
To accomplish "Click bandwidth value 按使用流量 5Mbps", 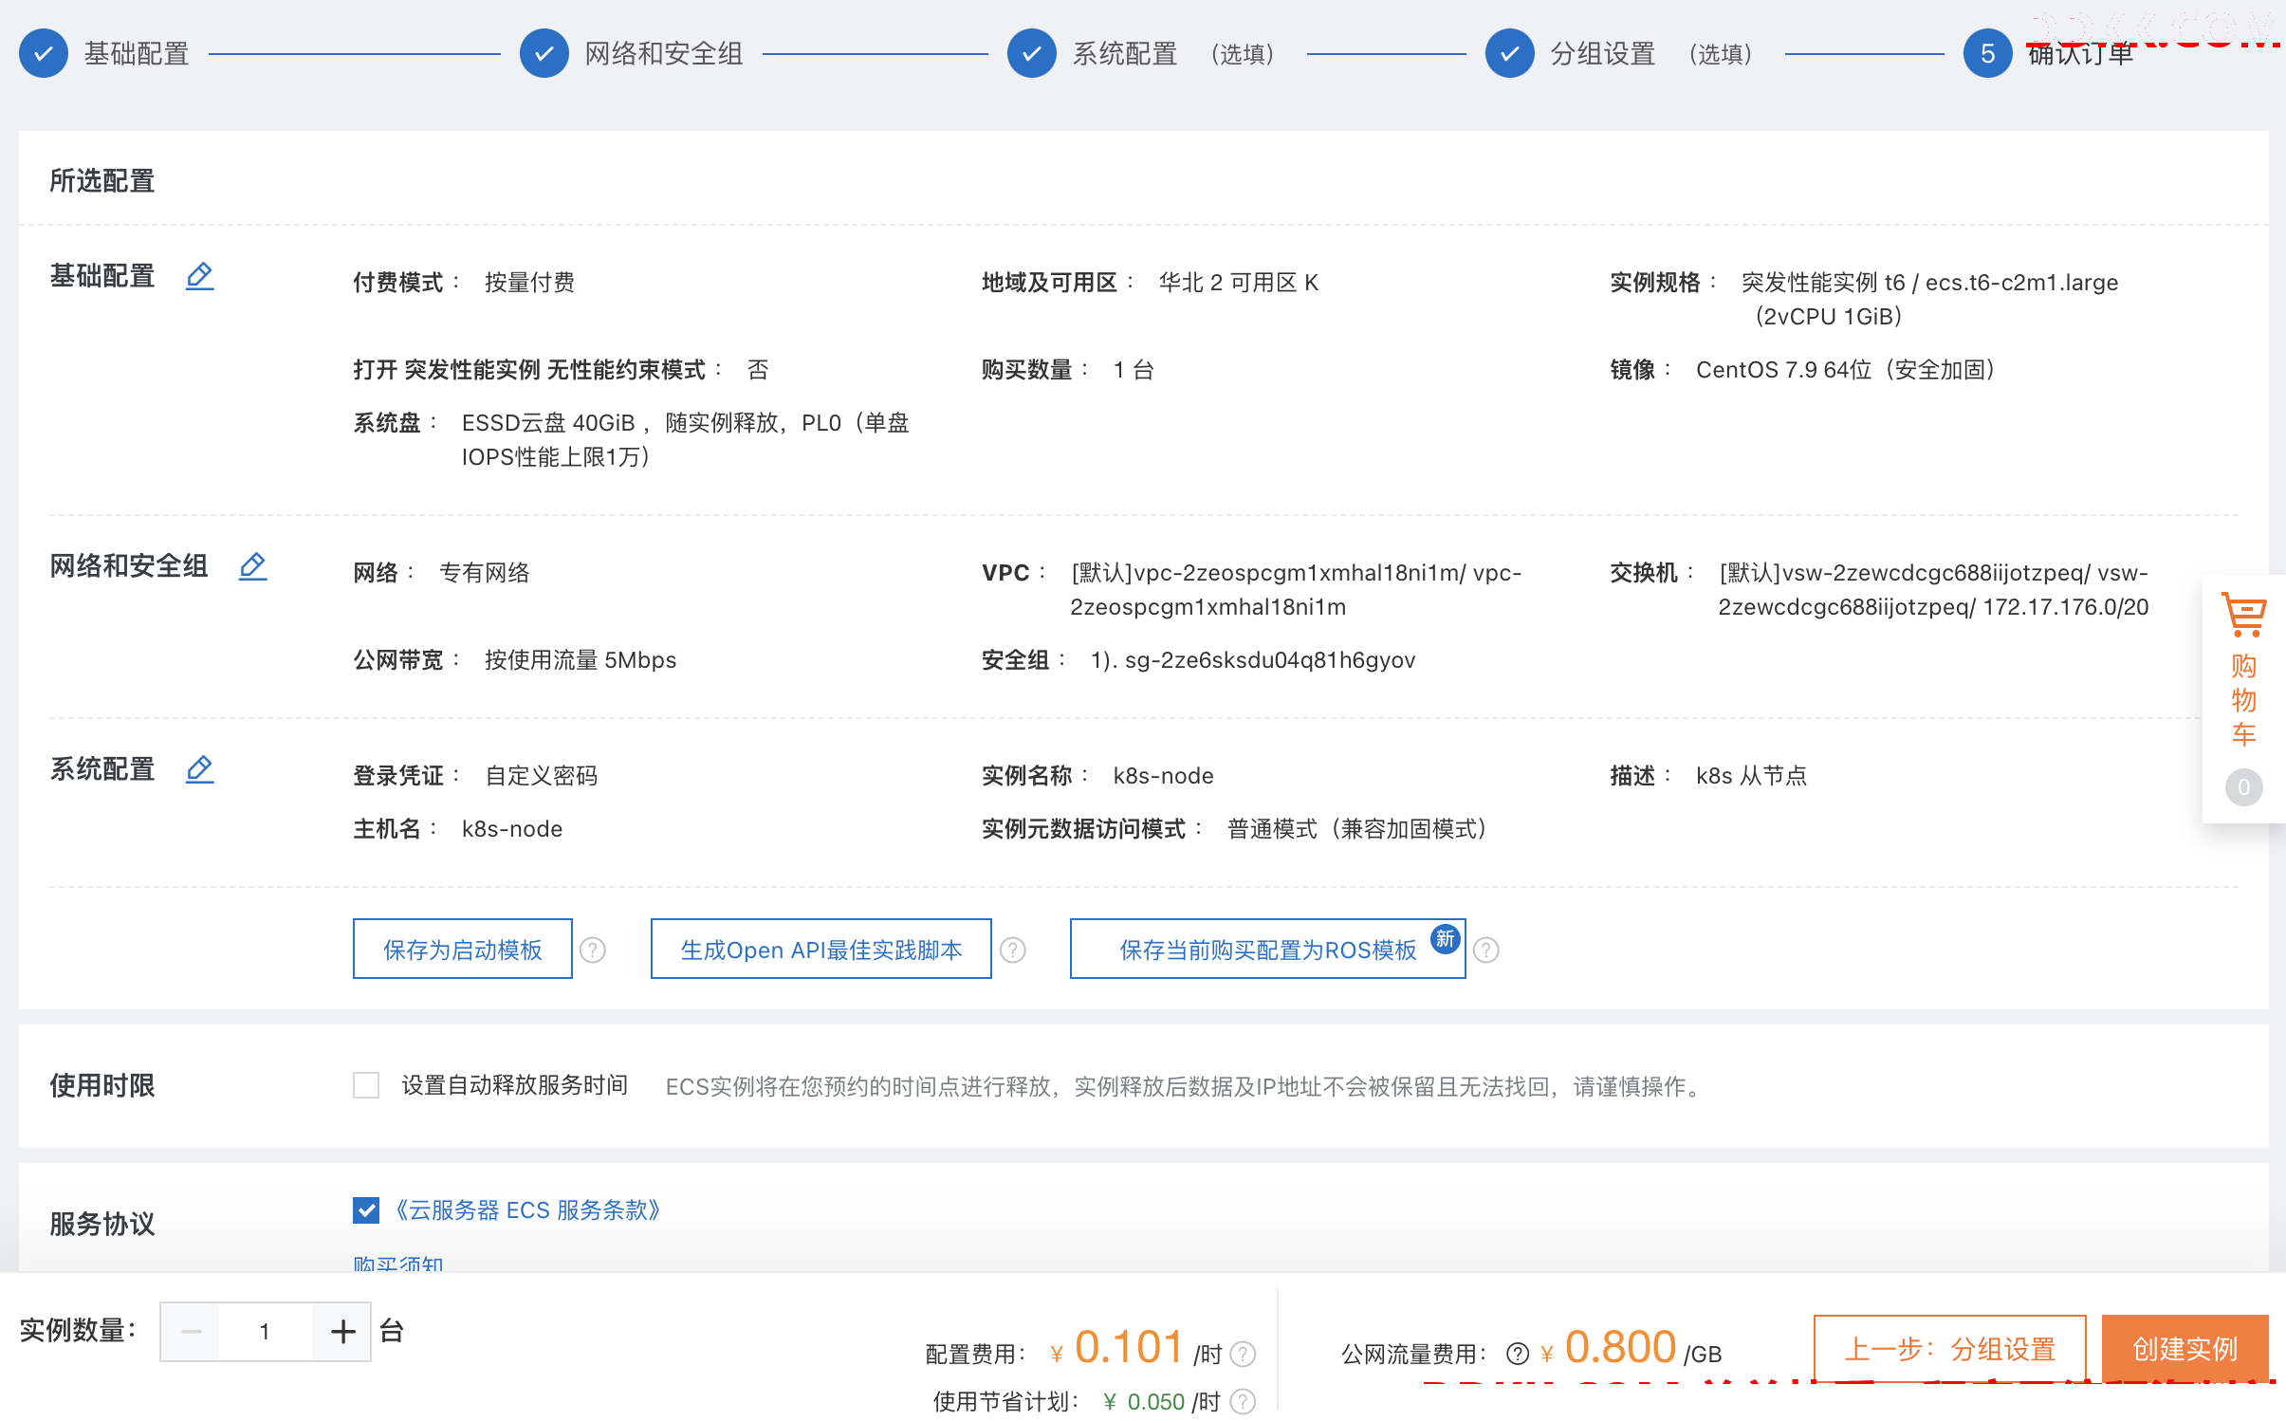I will pos(581,660).
